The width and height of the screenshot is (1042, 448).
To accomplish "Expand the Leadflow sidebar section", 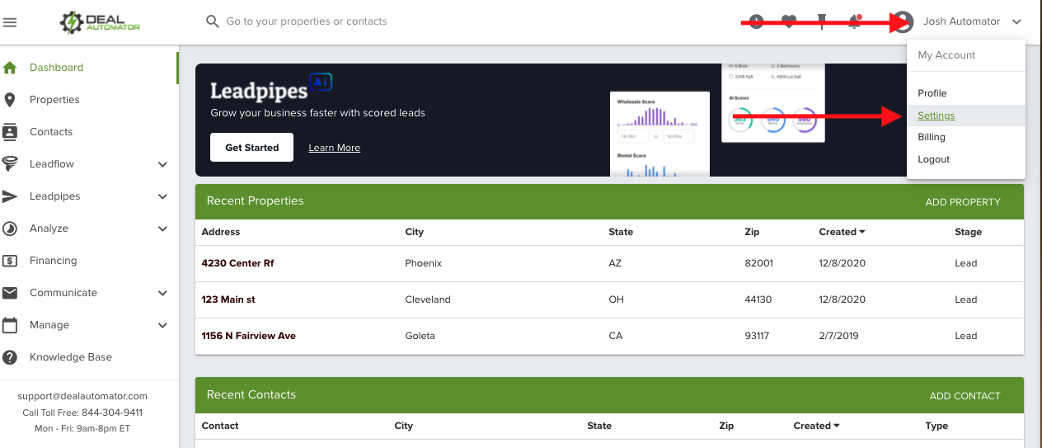I will [x=162, y=164].
